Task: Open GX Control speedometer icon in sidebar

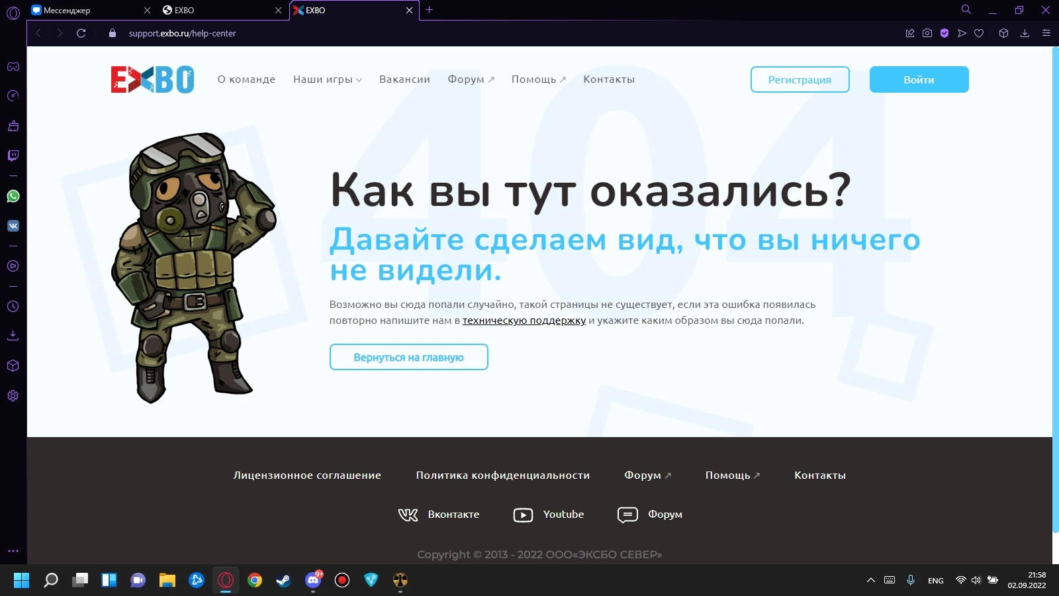Action: coord(13,96)
